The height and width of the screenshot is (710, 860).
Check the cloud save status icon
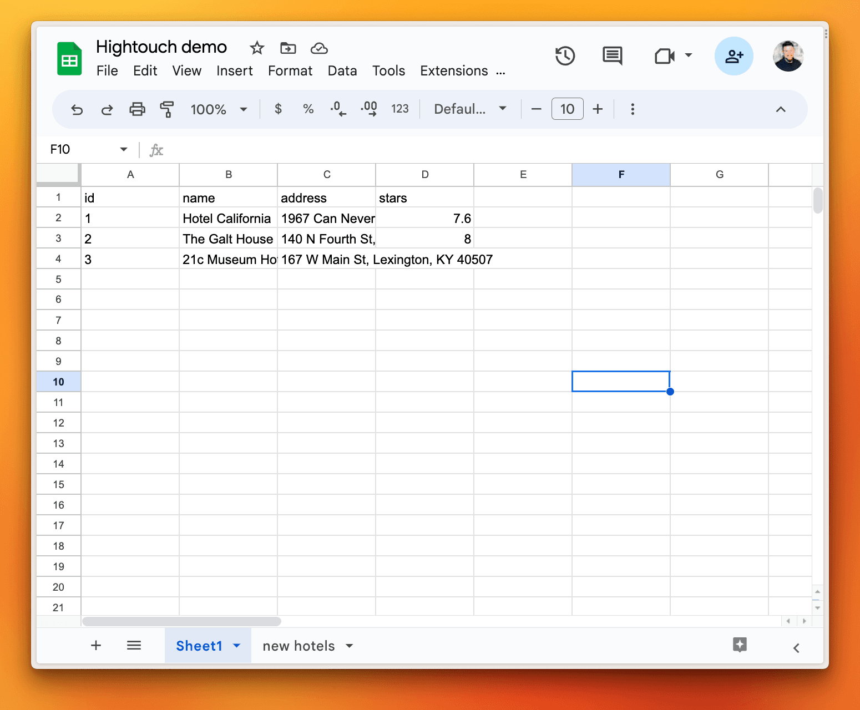coord(319,48)
